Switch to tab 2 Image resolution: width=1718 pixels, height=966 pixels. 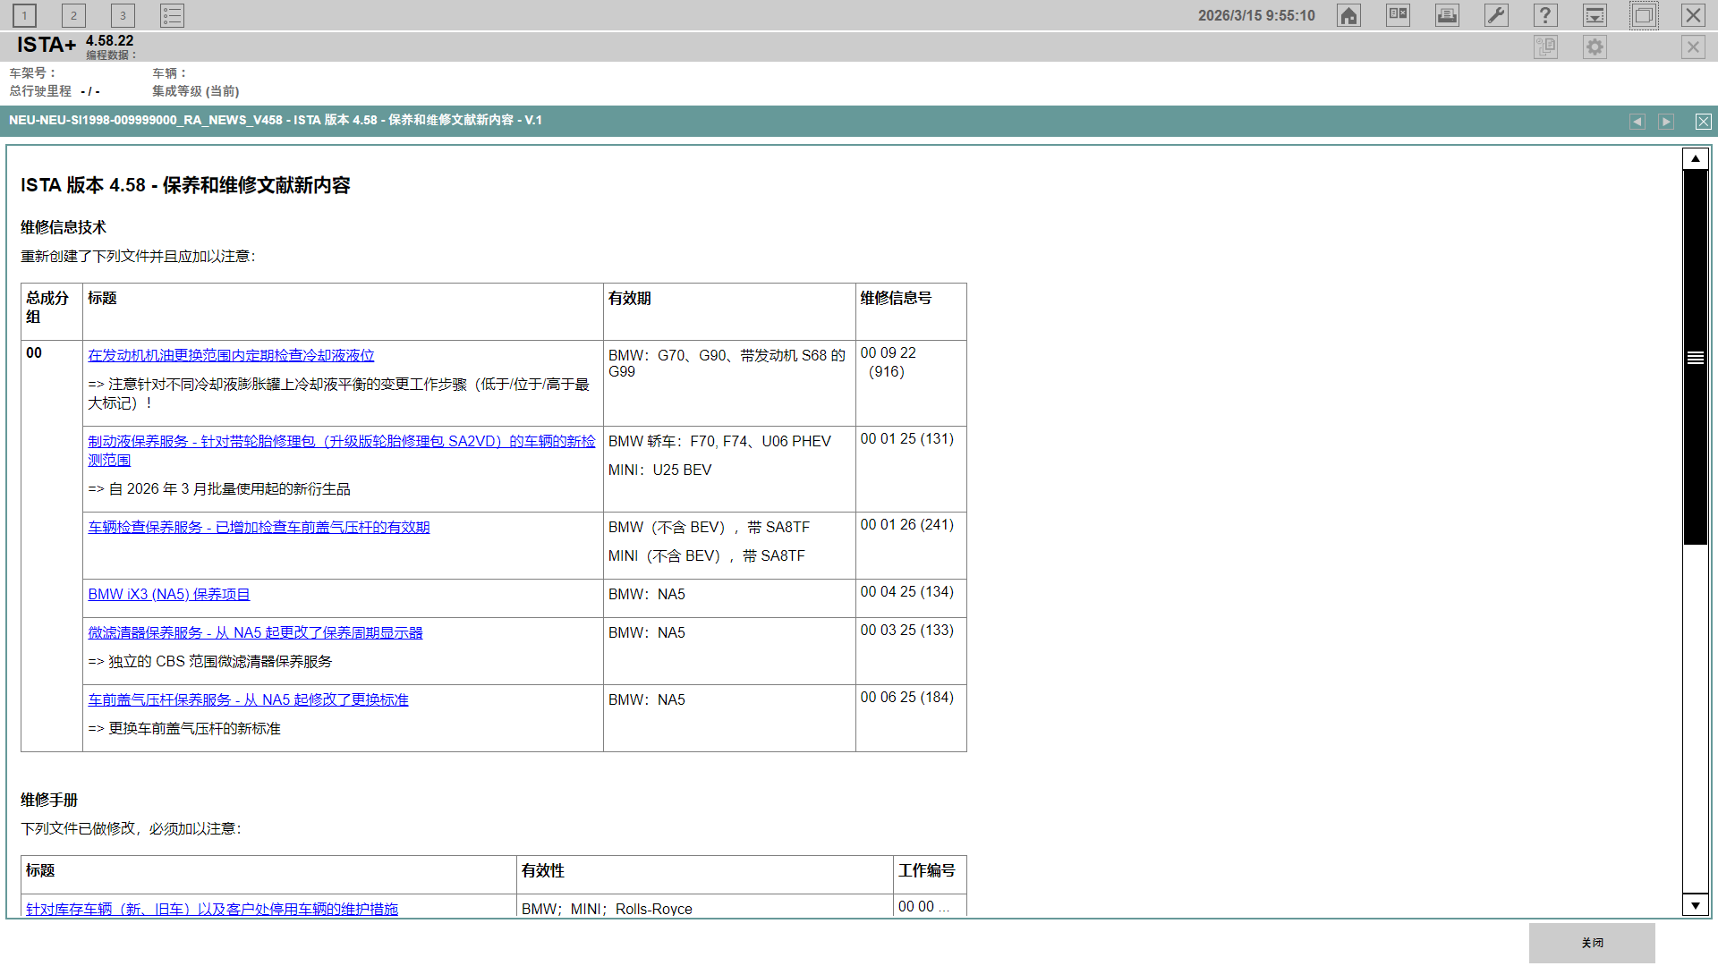pos(73,15)
